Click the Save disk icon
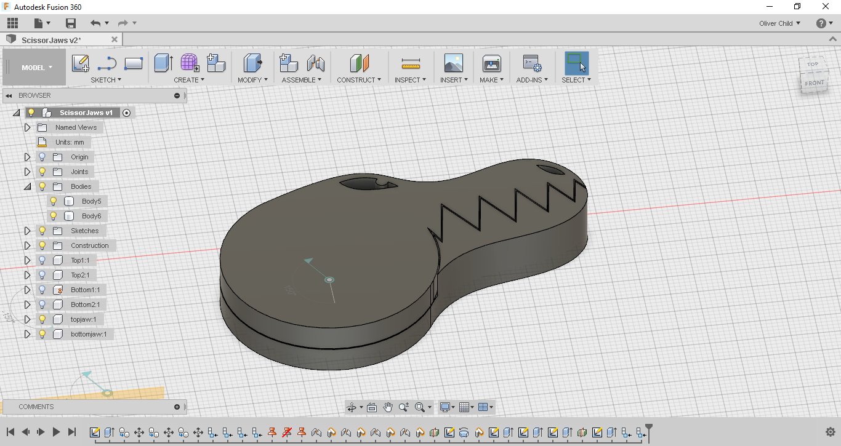 (71, 23)
